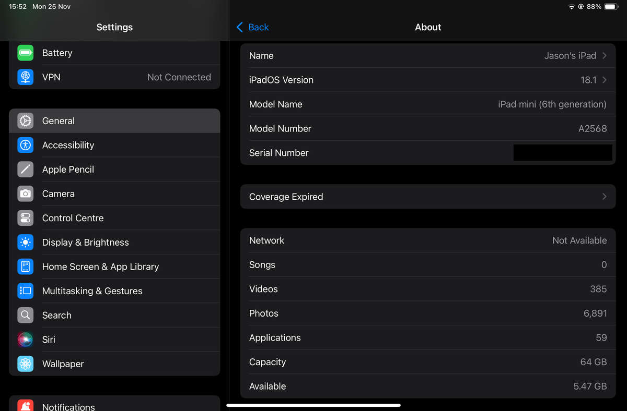
Task: Click the Display & Brightness sun icon
Action: [25, 242]
